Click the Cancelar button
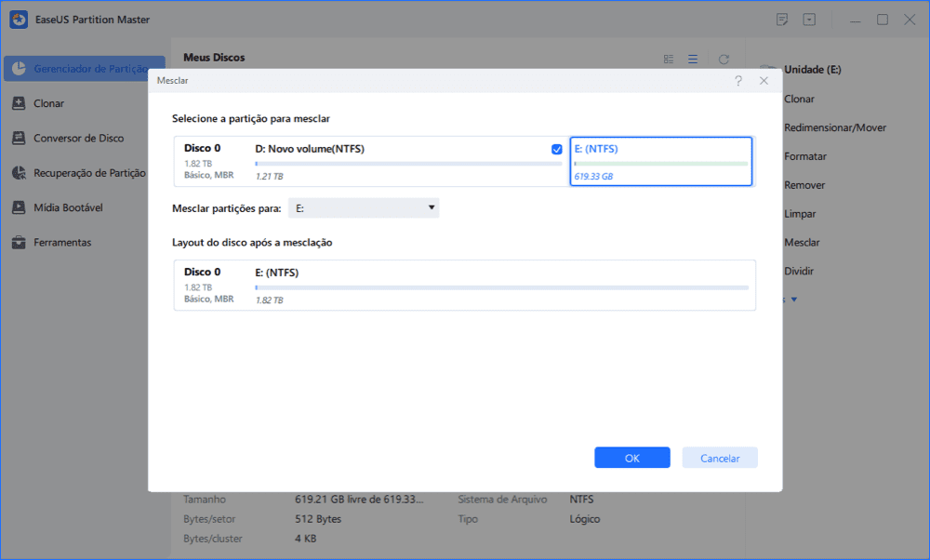This screenshot has width=930, height=560. pyautogui.click(x=720, y=458)
